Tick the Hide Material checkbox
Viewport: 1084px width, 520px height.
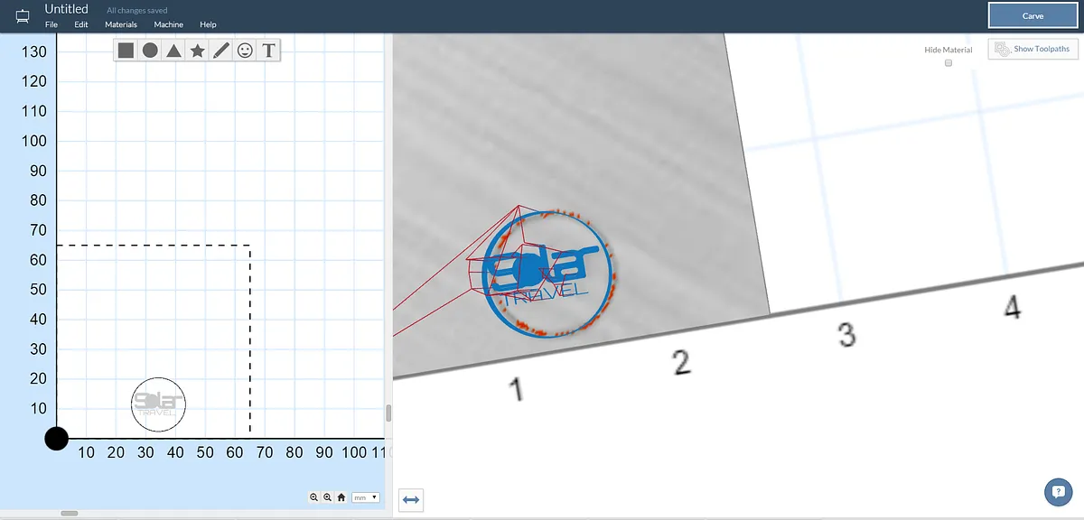(x=948, y=63)
